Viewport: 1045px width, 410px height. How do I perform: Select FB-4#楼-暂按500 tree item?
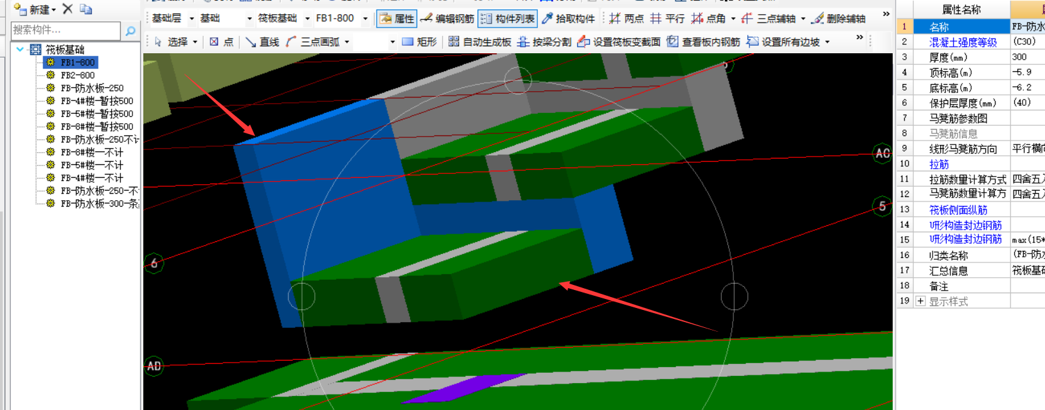[97, 101]
